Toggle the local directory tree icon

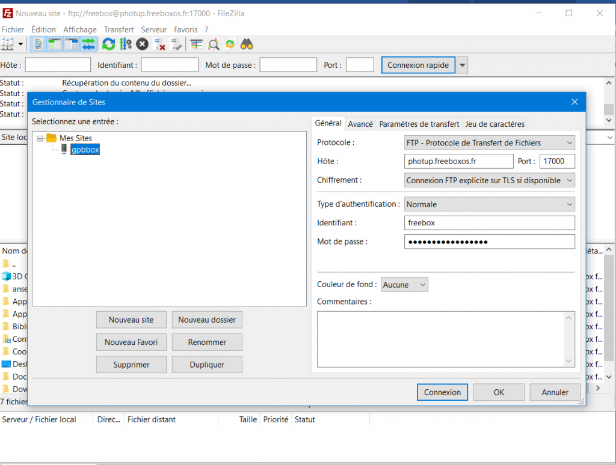[x=55, y=44]
